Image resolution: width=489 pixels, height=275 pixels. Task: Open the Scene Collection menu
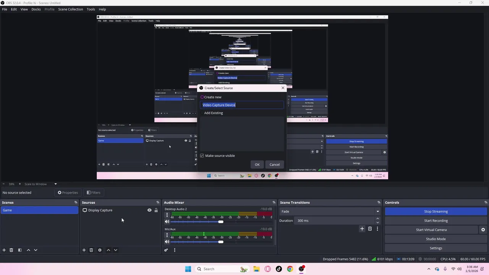coord(70,9)
